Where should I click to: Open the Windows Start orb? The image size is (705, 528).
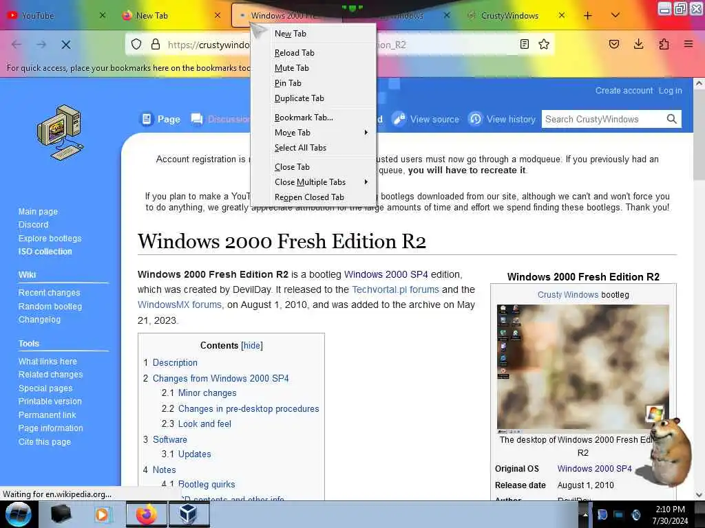tap(19, 514)
